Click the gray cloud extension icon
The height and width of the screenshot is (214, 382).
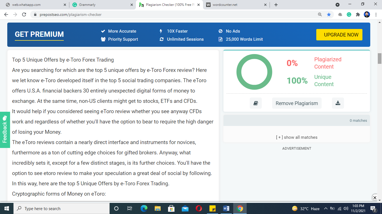pos(340,14)
